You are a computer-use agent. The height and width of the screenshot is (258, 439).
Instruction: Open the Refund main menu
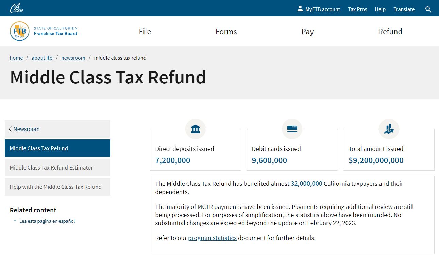[x=390, y=32]
